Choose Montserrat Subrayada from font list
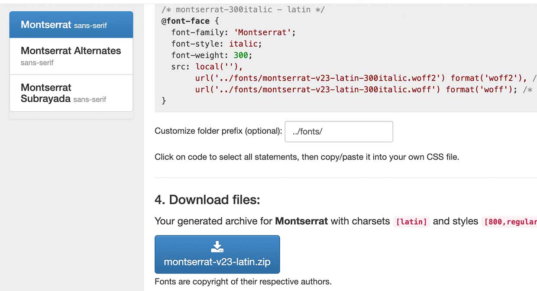537x291 pixels. [71, 93]
